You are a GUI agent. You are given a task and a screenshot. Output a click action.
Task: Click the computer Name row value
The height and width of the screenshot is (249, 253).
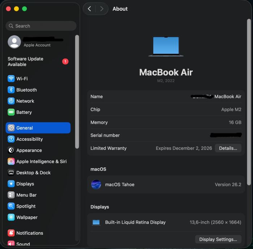(216, 96)
